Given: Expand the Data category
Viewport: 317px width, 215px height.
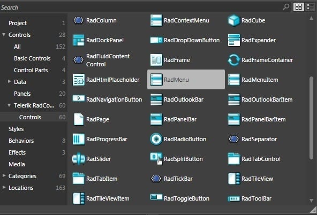Looking at the screenshot, I should tap(9, 81).
